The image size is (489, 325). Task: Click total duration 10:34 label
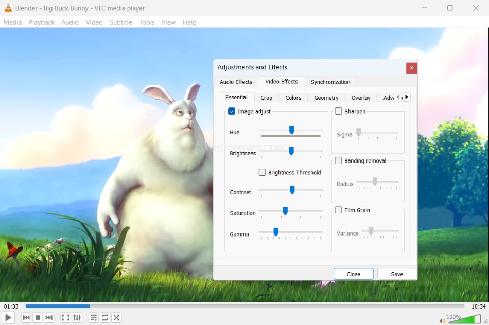[478, 306]
